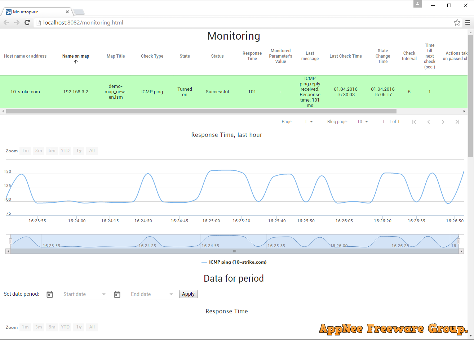474x340 pixels.
Task: Select the 10-strike.com host cell
Action: coord(25,92)
